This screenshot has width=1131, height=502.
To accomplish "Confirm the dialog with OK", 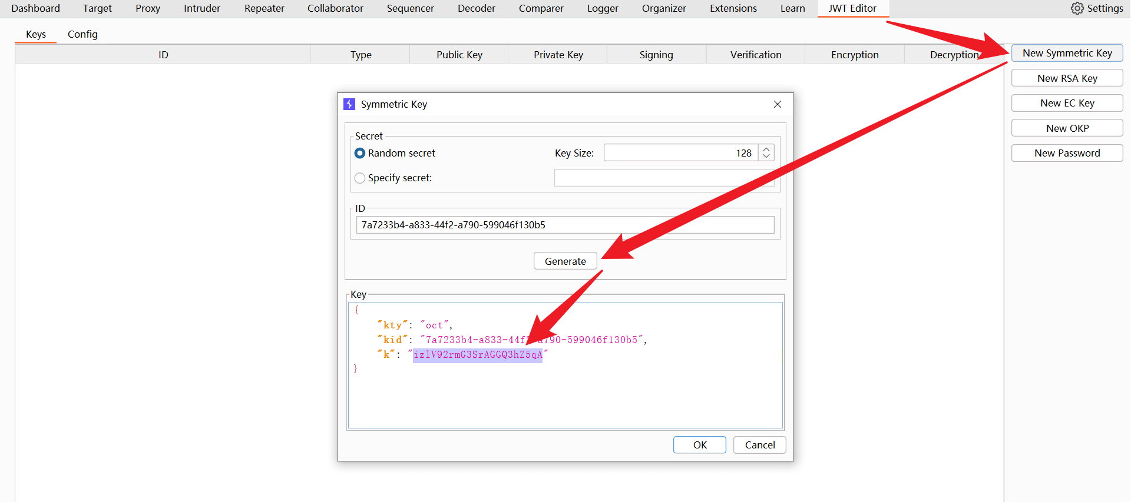I will [x=699, y=445].
